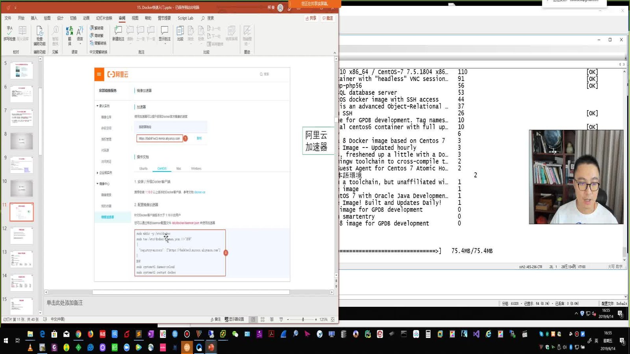Viewport: 630px width, 354px height.
Task: Toggle the Notes (备注) pane in status bar
Action: 216,319
